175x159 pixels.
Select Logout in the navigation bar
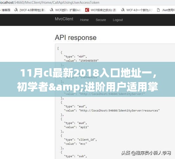(118, 20)
